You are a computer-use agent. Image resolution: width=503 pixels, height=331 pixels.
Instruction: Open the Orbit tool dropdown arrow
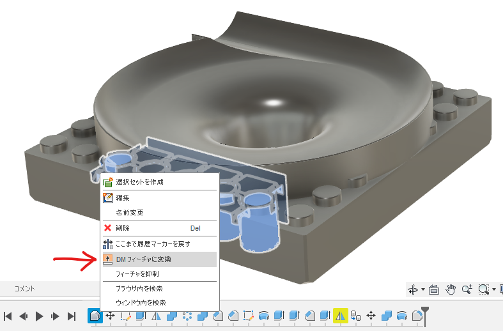tap(423, 290)
